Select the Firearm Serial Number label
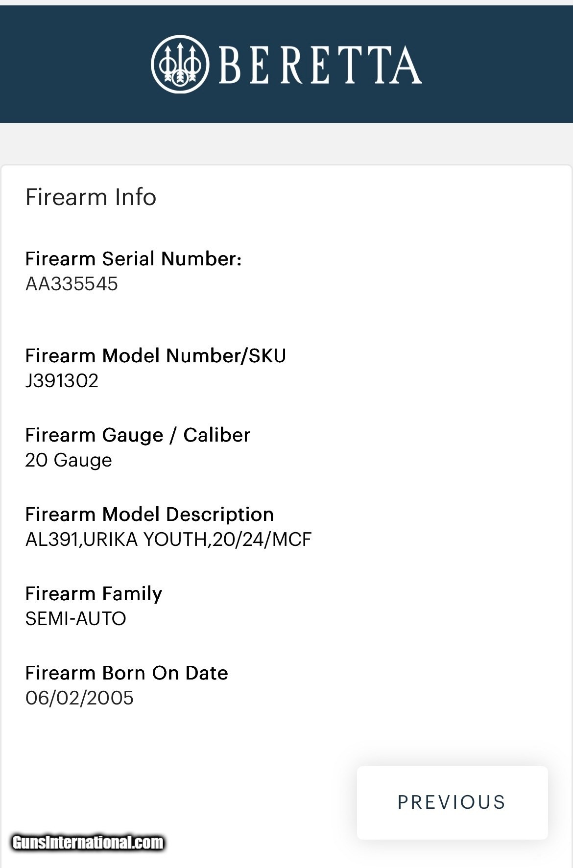 pos(133,258)
